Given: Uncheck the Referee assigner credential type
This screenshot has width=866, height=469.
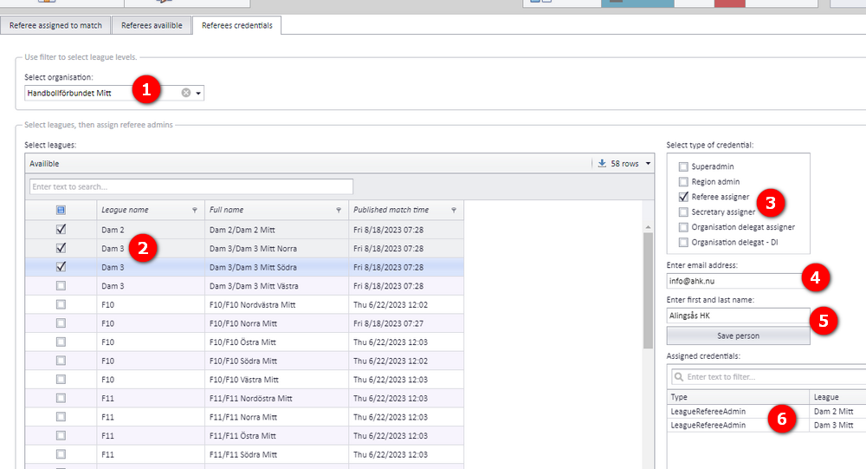Looking at the screenshot, I should (x=683, y=197).
